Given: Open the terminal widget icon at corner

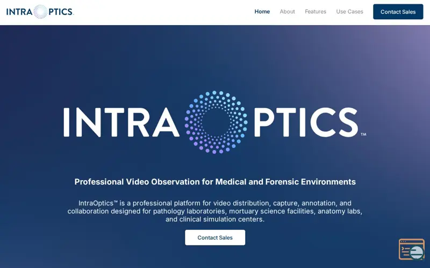Looking at the screenshot, I should pyautogui.click(x=412, y=249).
